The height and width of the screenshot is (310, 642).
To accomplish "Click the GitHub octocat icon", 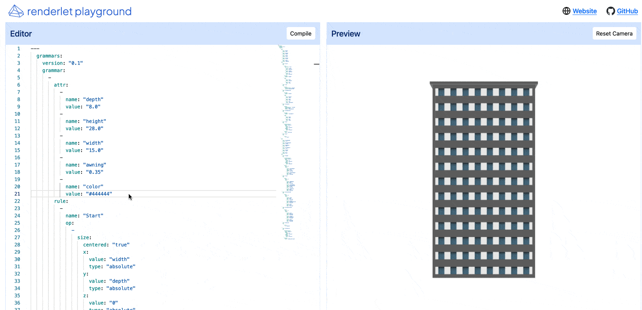I will point(611,11).
